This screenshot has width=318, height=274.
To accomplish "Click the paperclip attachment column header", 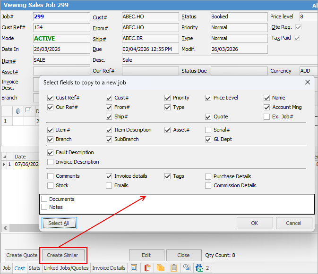I will pos(17,111).
